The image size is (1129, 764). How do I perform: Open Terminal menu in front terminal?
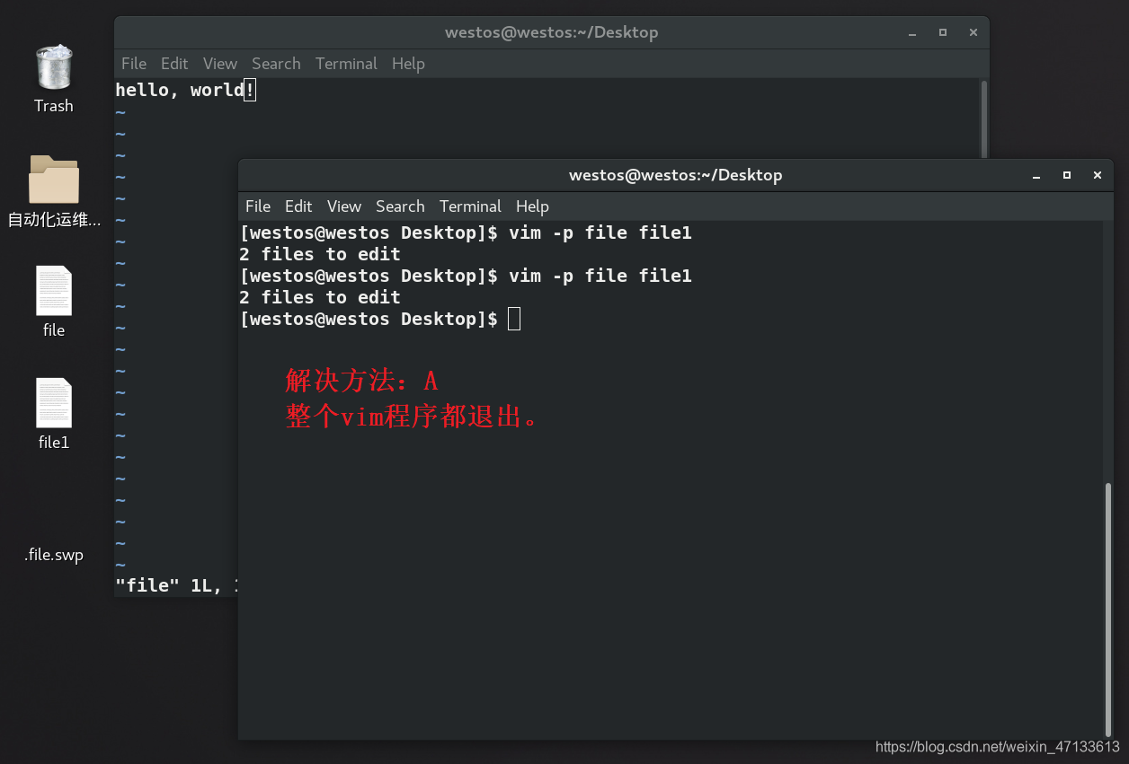tap(470, 206)
